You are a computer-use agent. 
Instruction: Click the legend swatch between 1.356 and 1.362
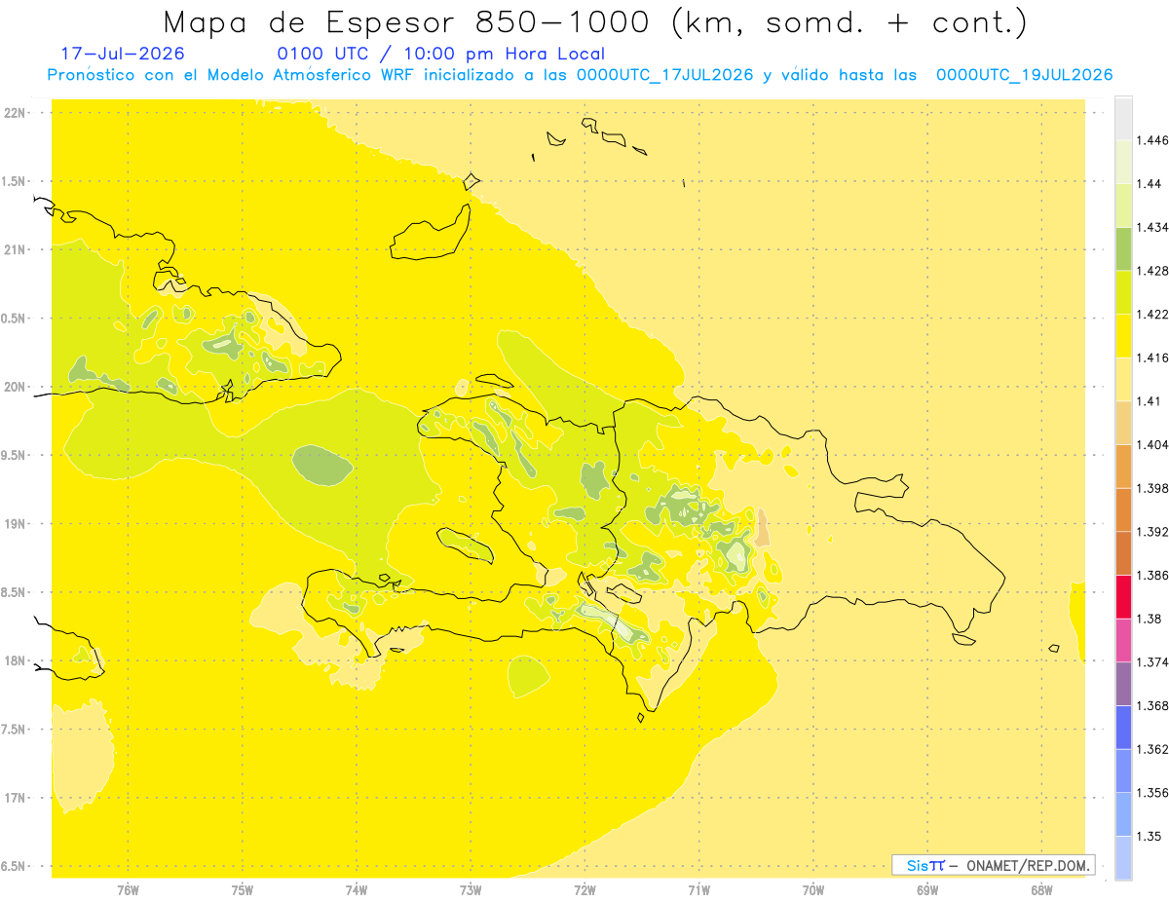point(1123,771)
